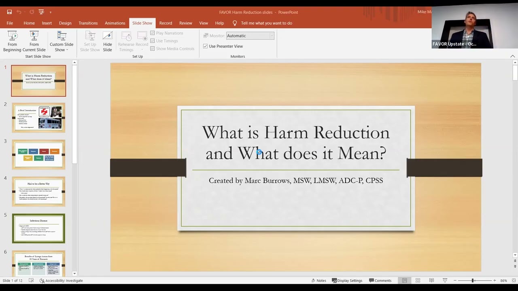Click the subtitle Created by Marc Burrows
518x291 pixels.
pyautogui.click(x=296, y=181)
